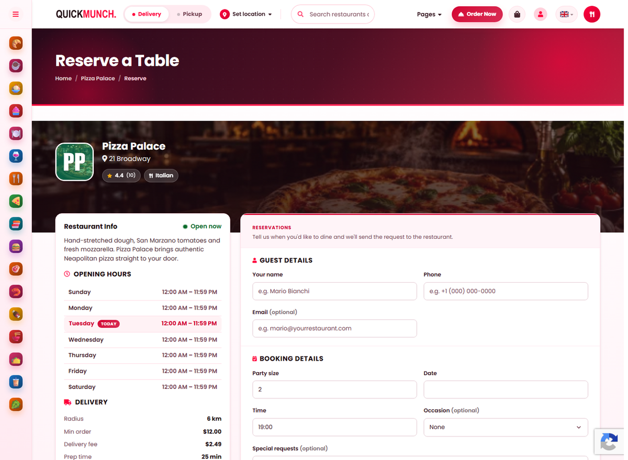
Task: Select the coffee cup category icon
Action: (16, 65)
